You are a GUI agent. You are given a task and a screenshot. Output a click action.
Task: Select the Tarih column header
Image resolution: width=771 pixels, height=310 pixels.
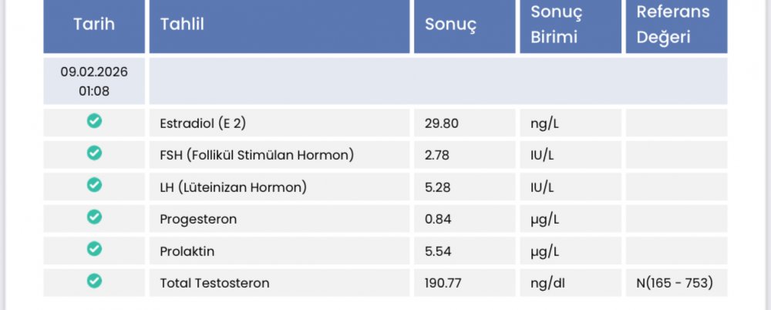[94, 25]
